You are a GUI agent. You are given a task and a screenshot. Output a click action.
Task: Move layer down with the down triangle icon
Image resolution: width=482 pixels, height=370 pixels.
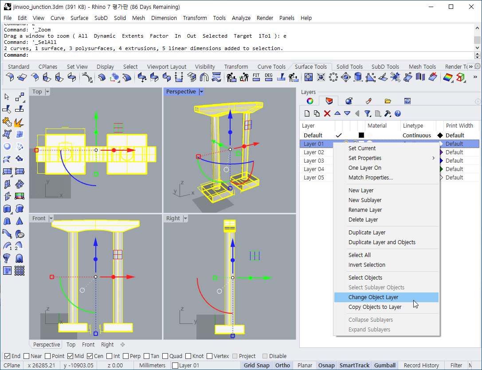point(347,113)
